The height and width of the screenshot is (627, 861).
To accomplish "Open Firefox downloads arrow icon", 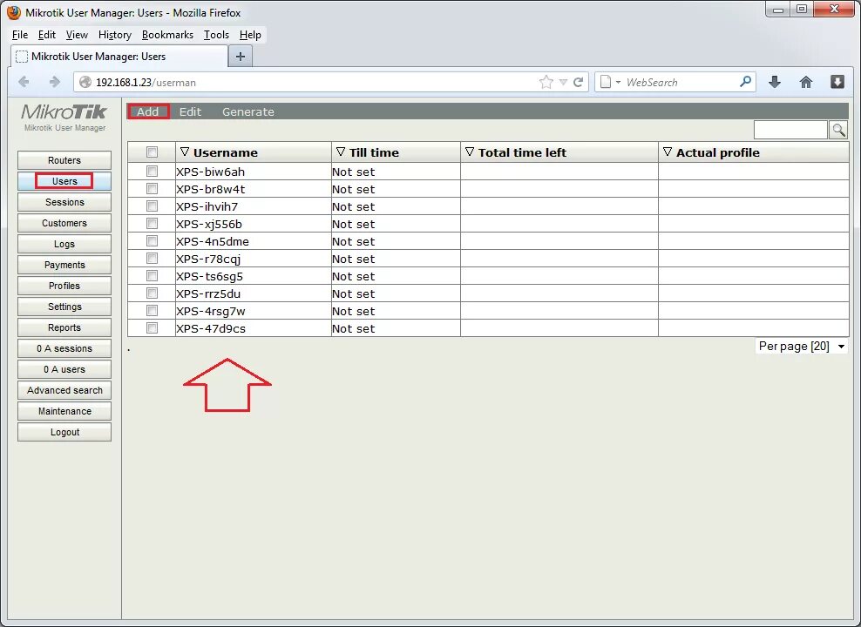I will [x=774, y=82].
